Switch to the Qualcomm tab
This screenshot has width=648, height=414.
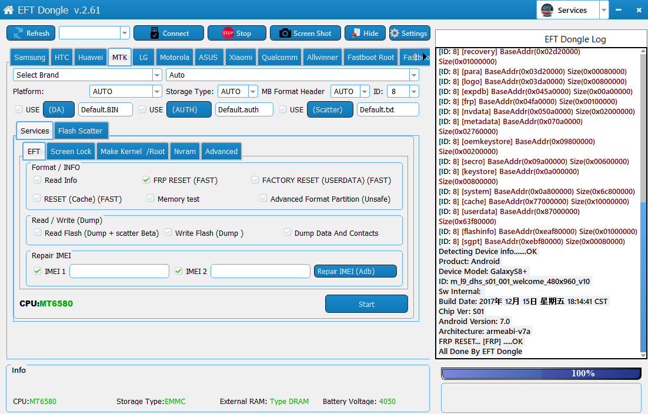[x=279, y=58]
